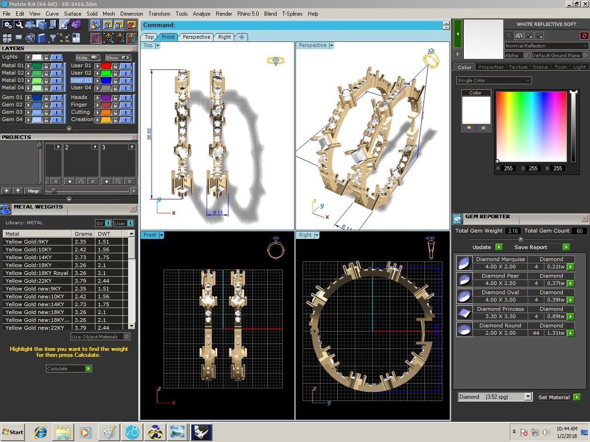
Task: Open the Surface menu
Action: pos(73,14)
